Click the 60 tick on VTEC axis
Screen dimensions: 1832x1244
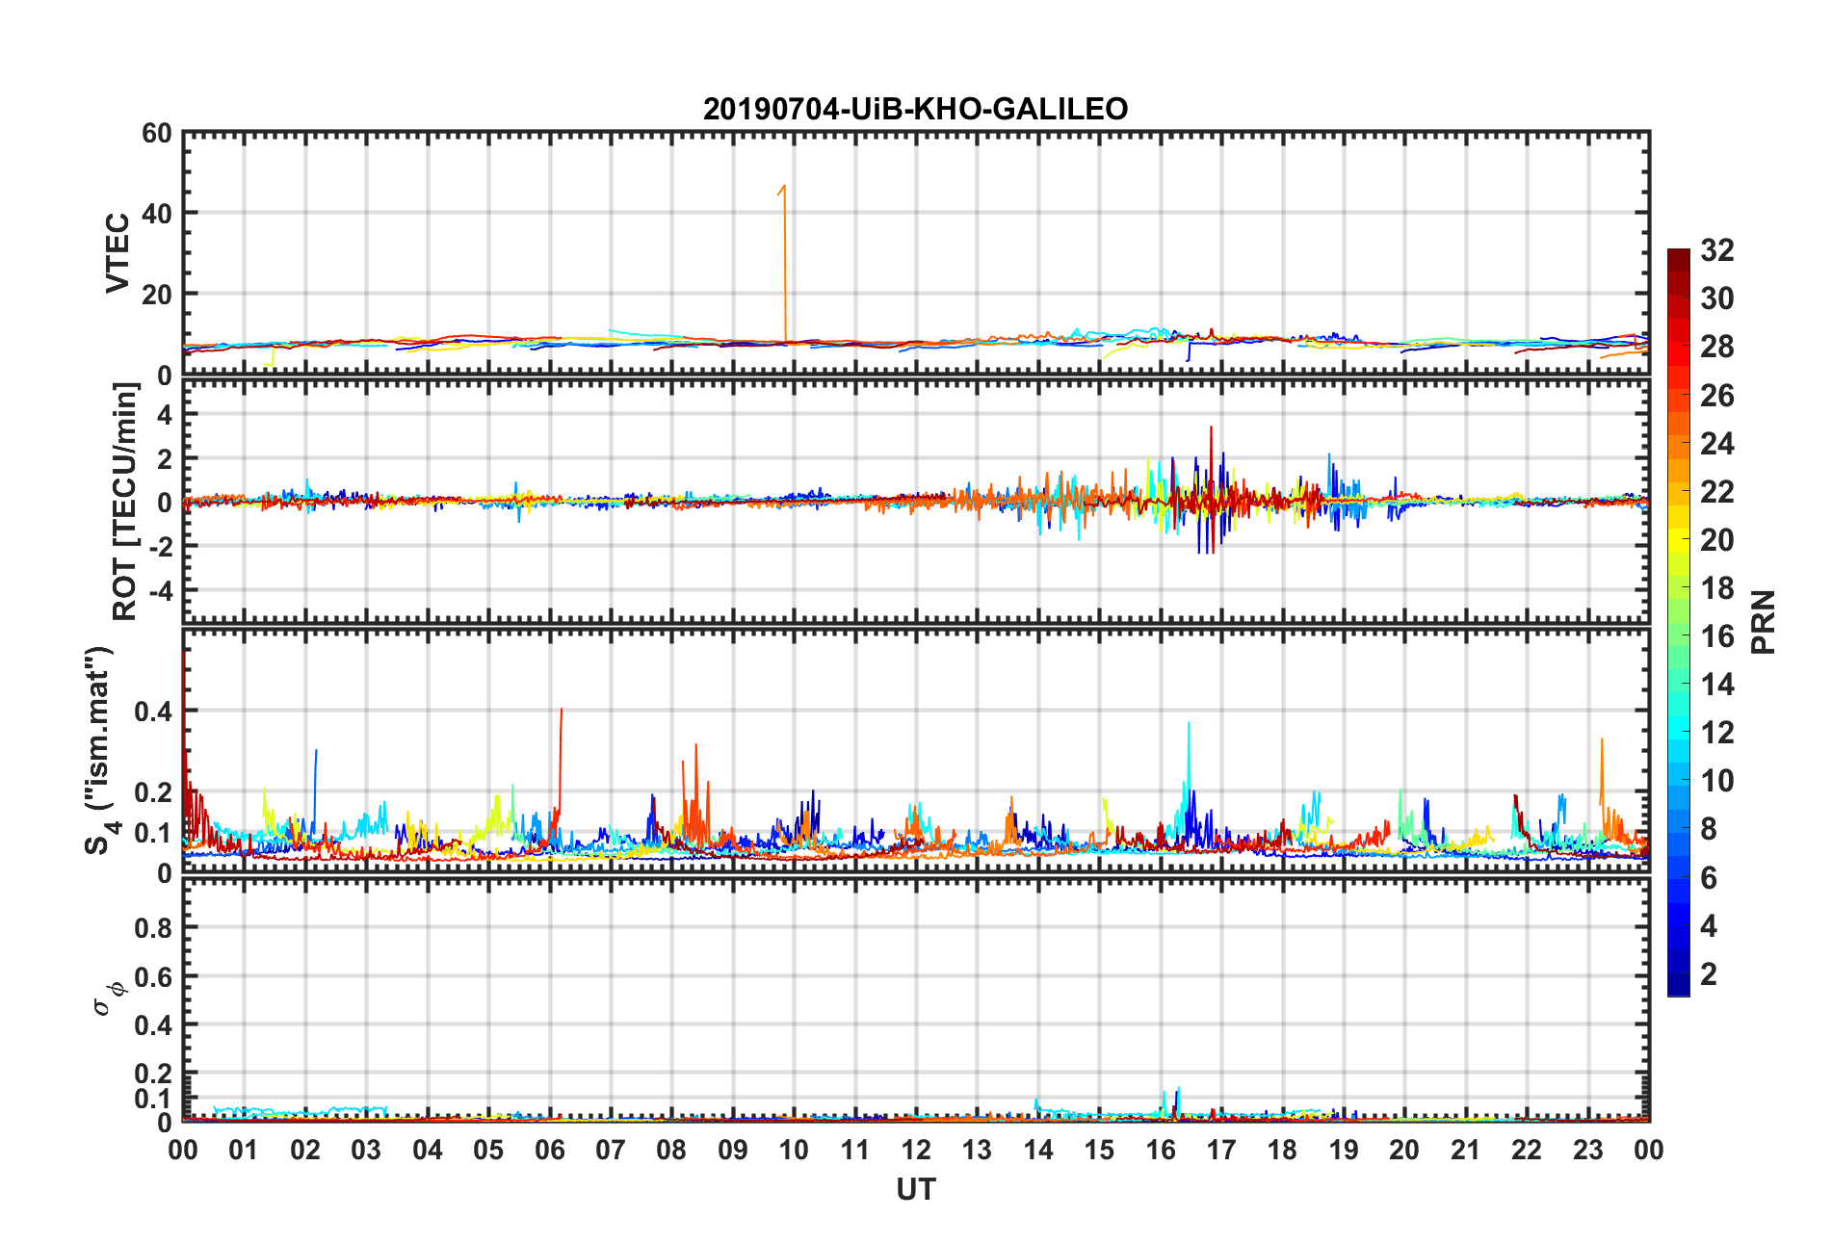click(x=157, y=134)
